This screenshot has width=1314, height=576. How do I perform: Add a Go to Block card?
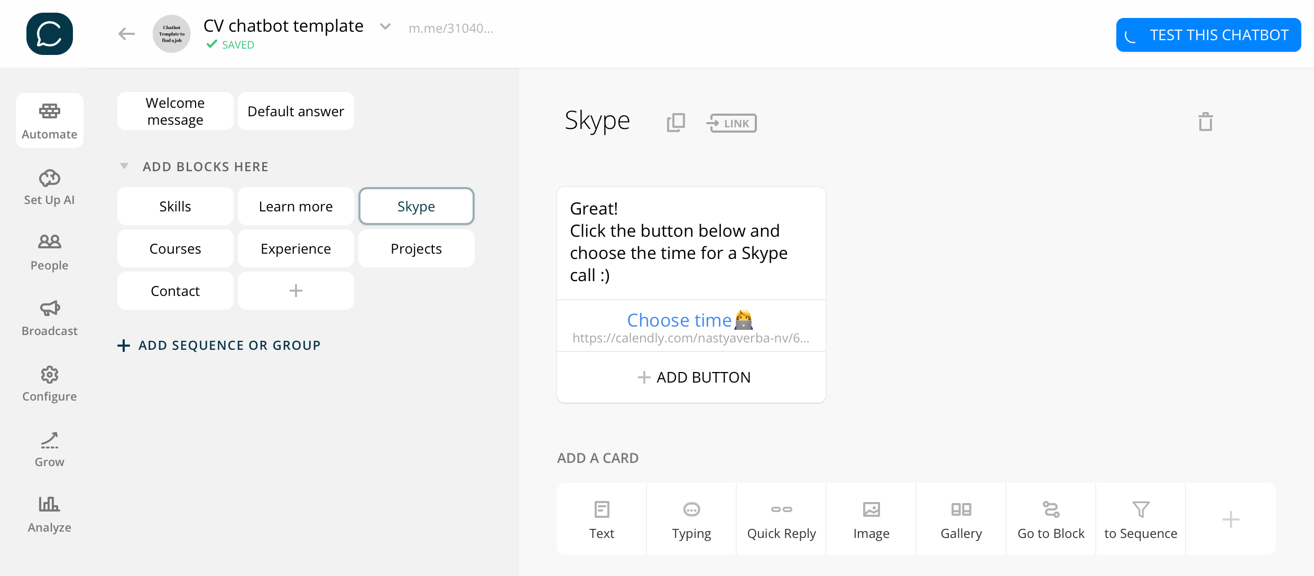[1050, 519]
